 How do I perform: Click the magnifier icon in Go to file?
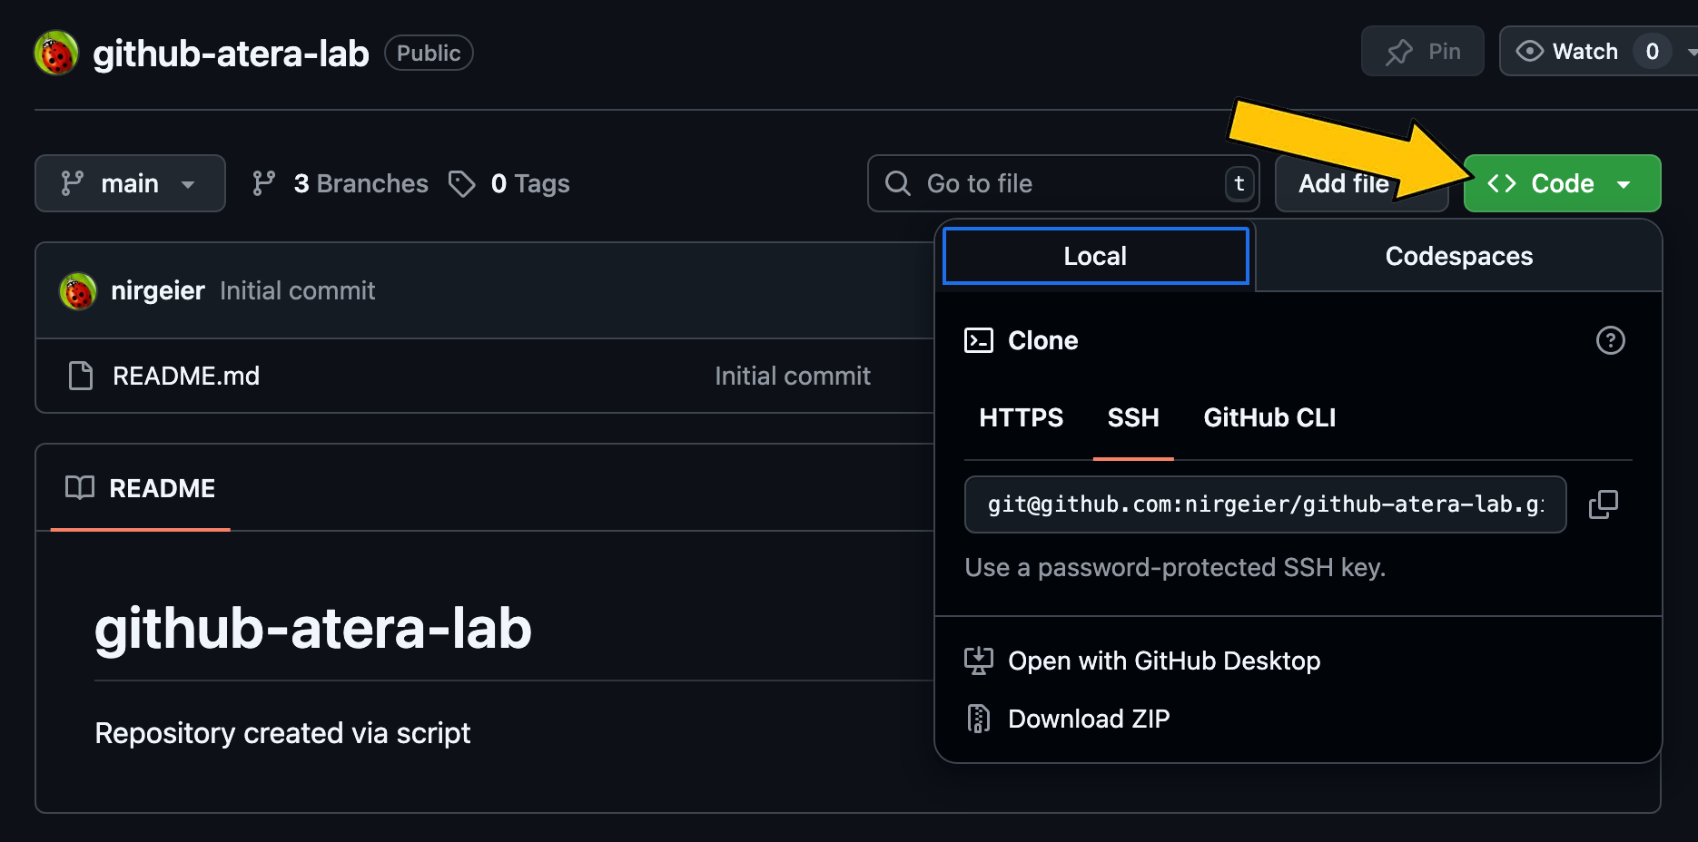coord(898,183)
